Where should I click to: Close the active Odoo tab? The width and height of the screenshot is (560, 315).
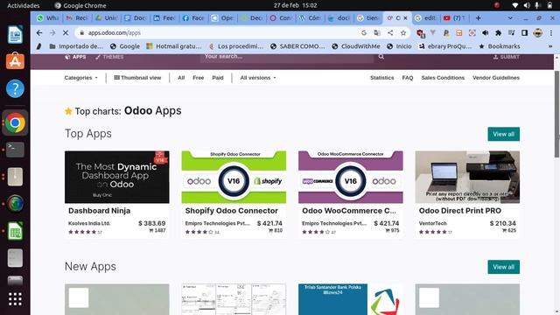405,17
